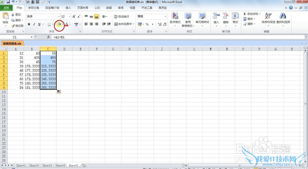Set middle vertical alignment
The height and width of the screenshot is (169, 308).
coord(91,17)
